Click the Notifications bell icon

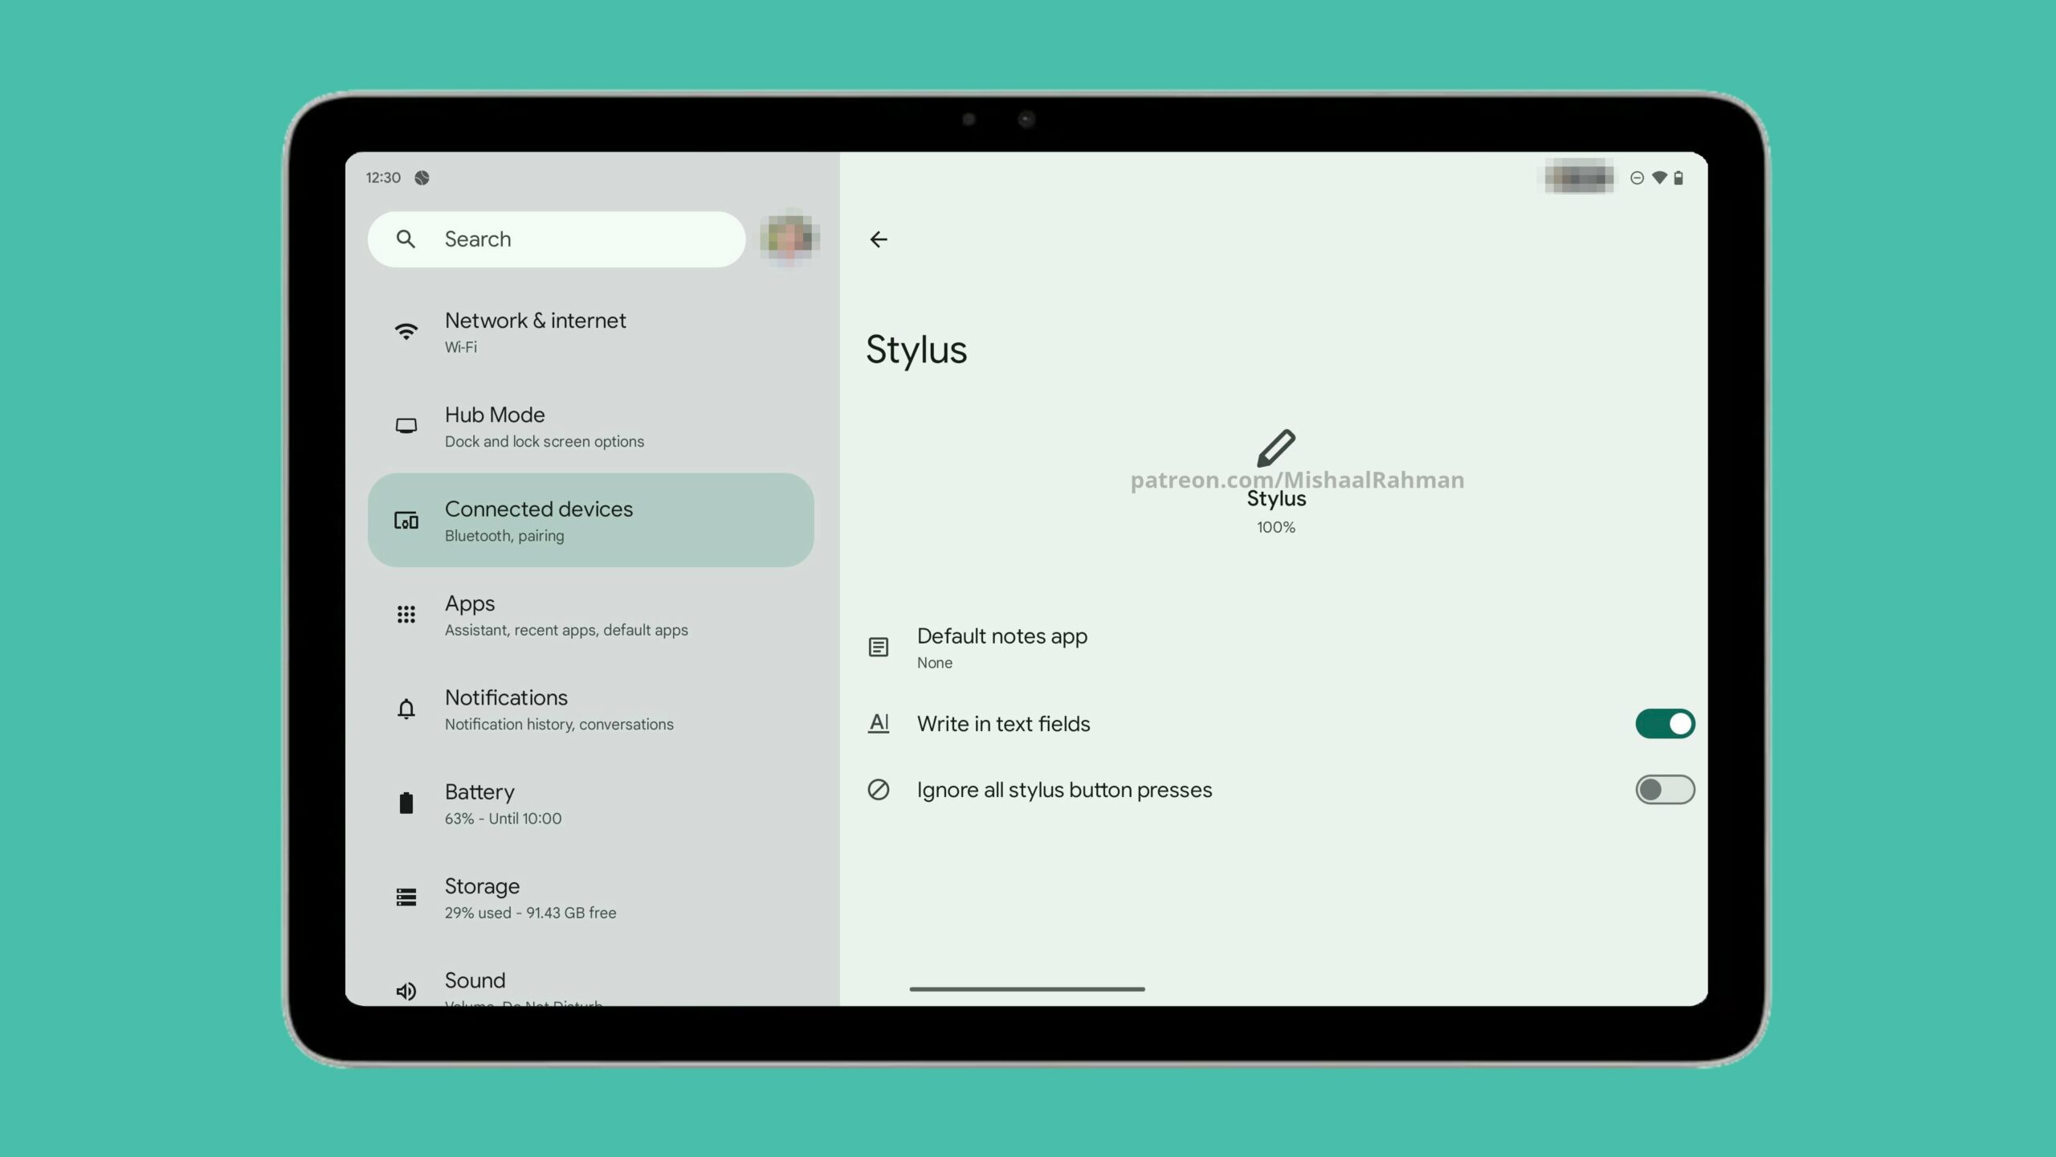point(406,709)
